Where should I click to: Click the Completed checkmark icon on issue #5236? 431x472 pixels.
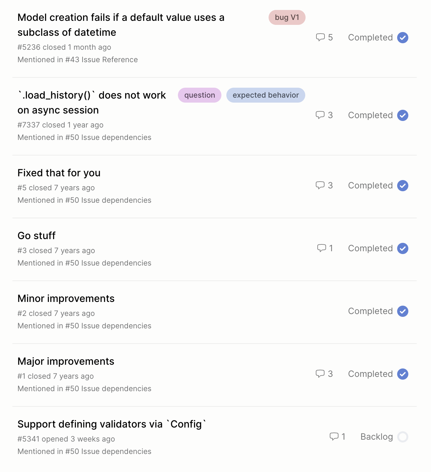click(403, 37)
